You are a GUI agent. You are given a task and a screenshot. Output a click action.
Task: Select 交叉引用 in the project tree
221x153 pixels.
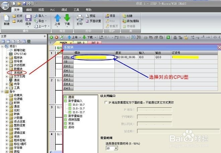19,76
